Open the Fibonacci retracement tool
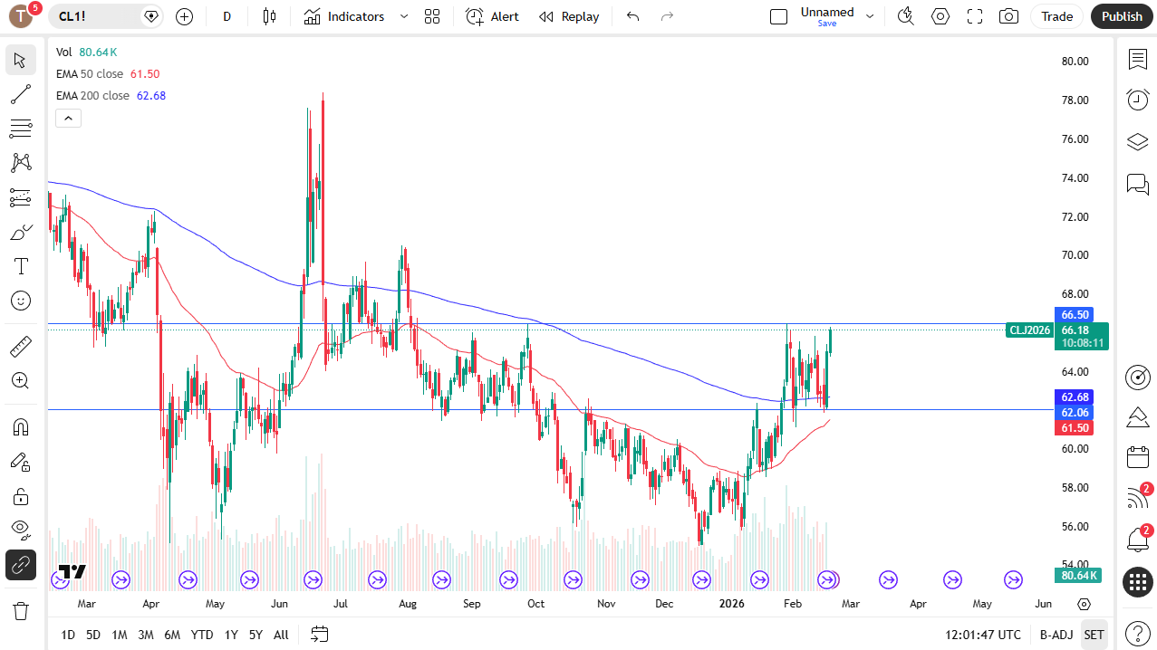 point(20,129)
